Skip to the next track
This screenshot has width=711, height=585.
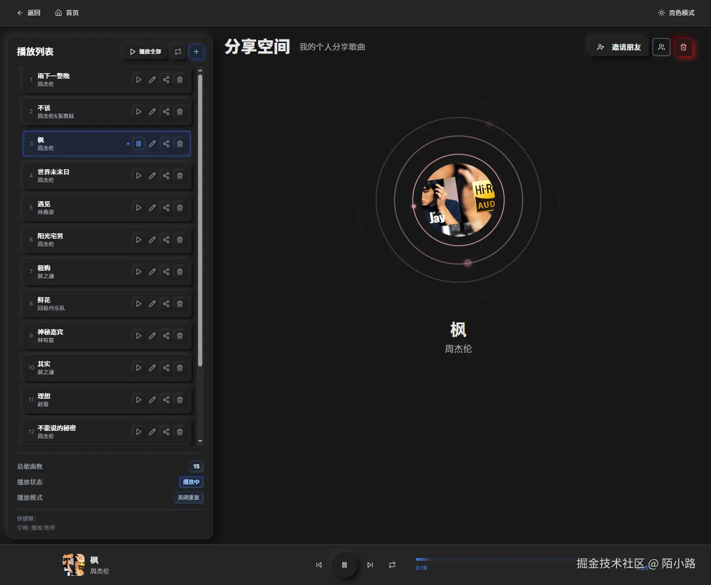tap(370, 565)
